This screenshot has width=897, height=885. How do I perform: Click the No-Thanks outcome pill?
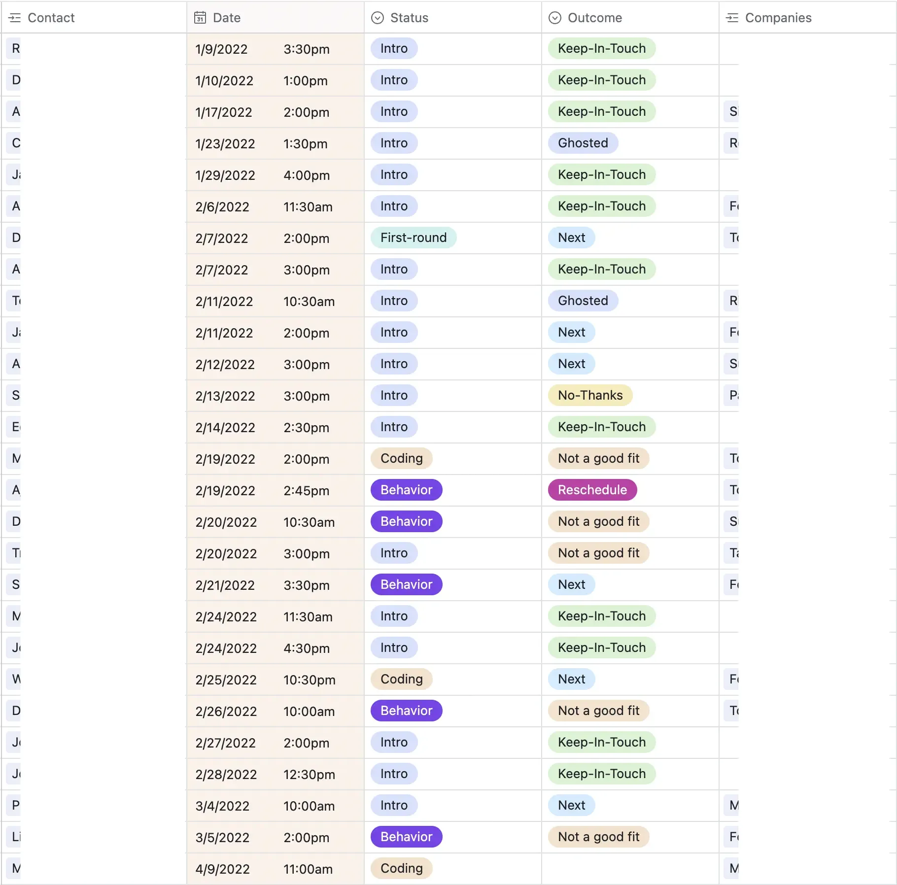tap(589, 395)
